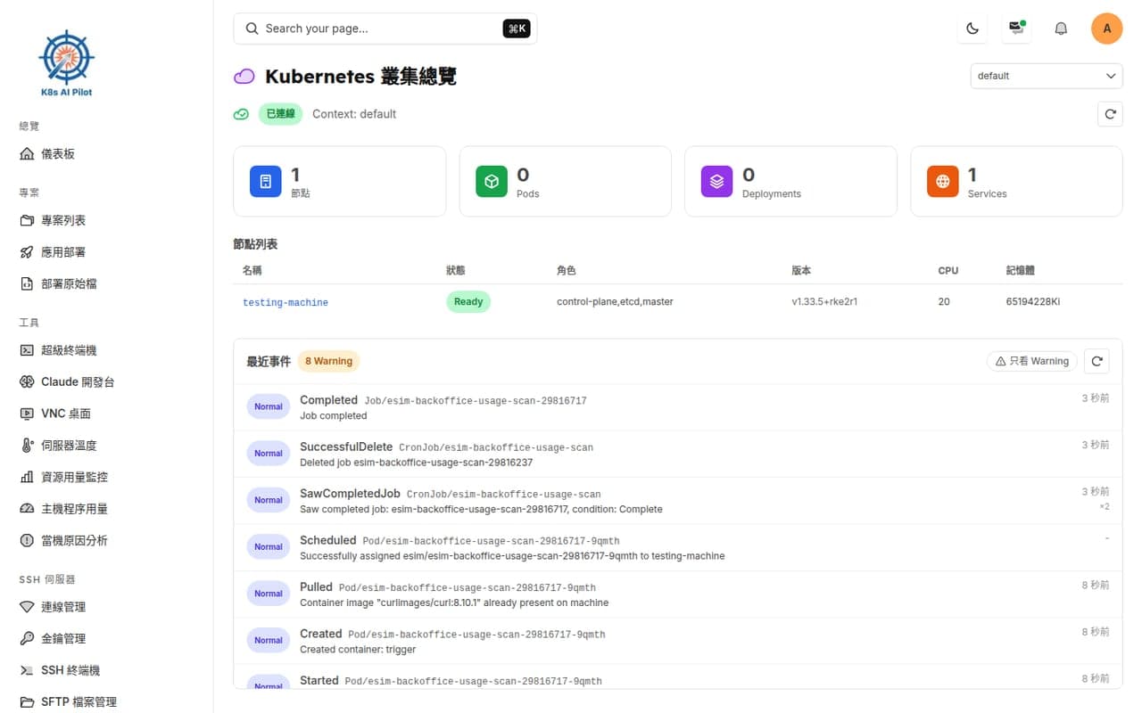1142x713 pixels.
Task: Click the 資源用量監控 chart icon
Action: click(x=27, y=477)
